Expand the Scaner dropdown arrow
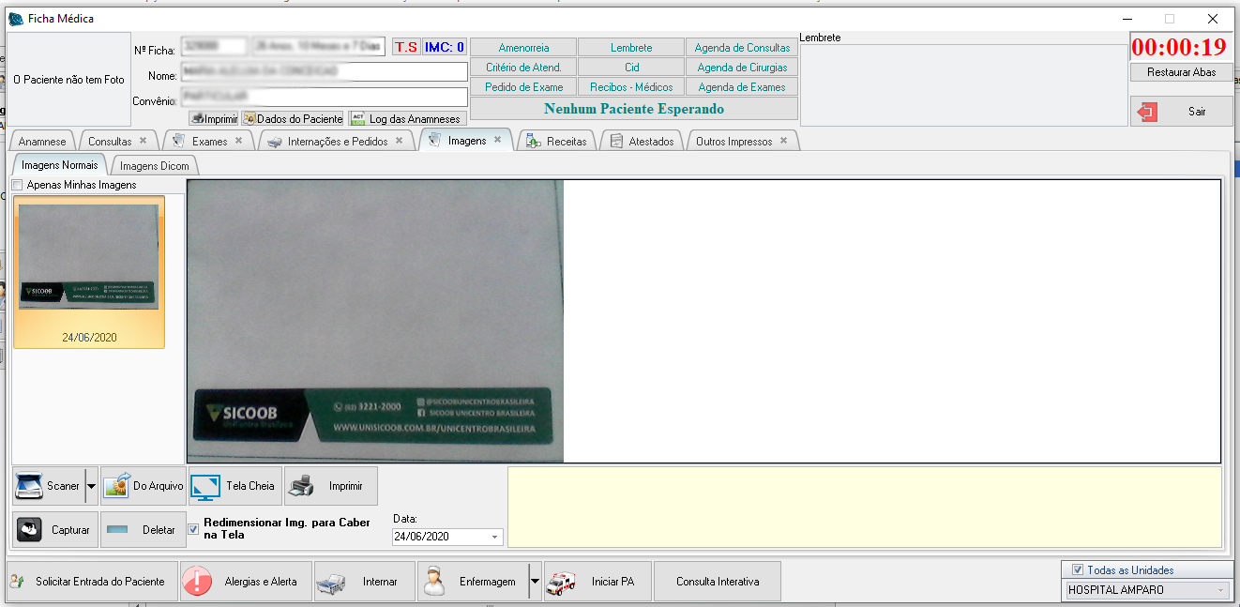 point(91,486)
